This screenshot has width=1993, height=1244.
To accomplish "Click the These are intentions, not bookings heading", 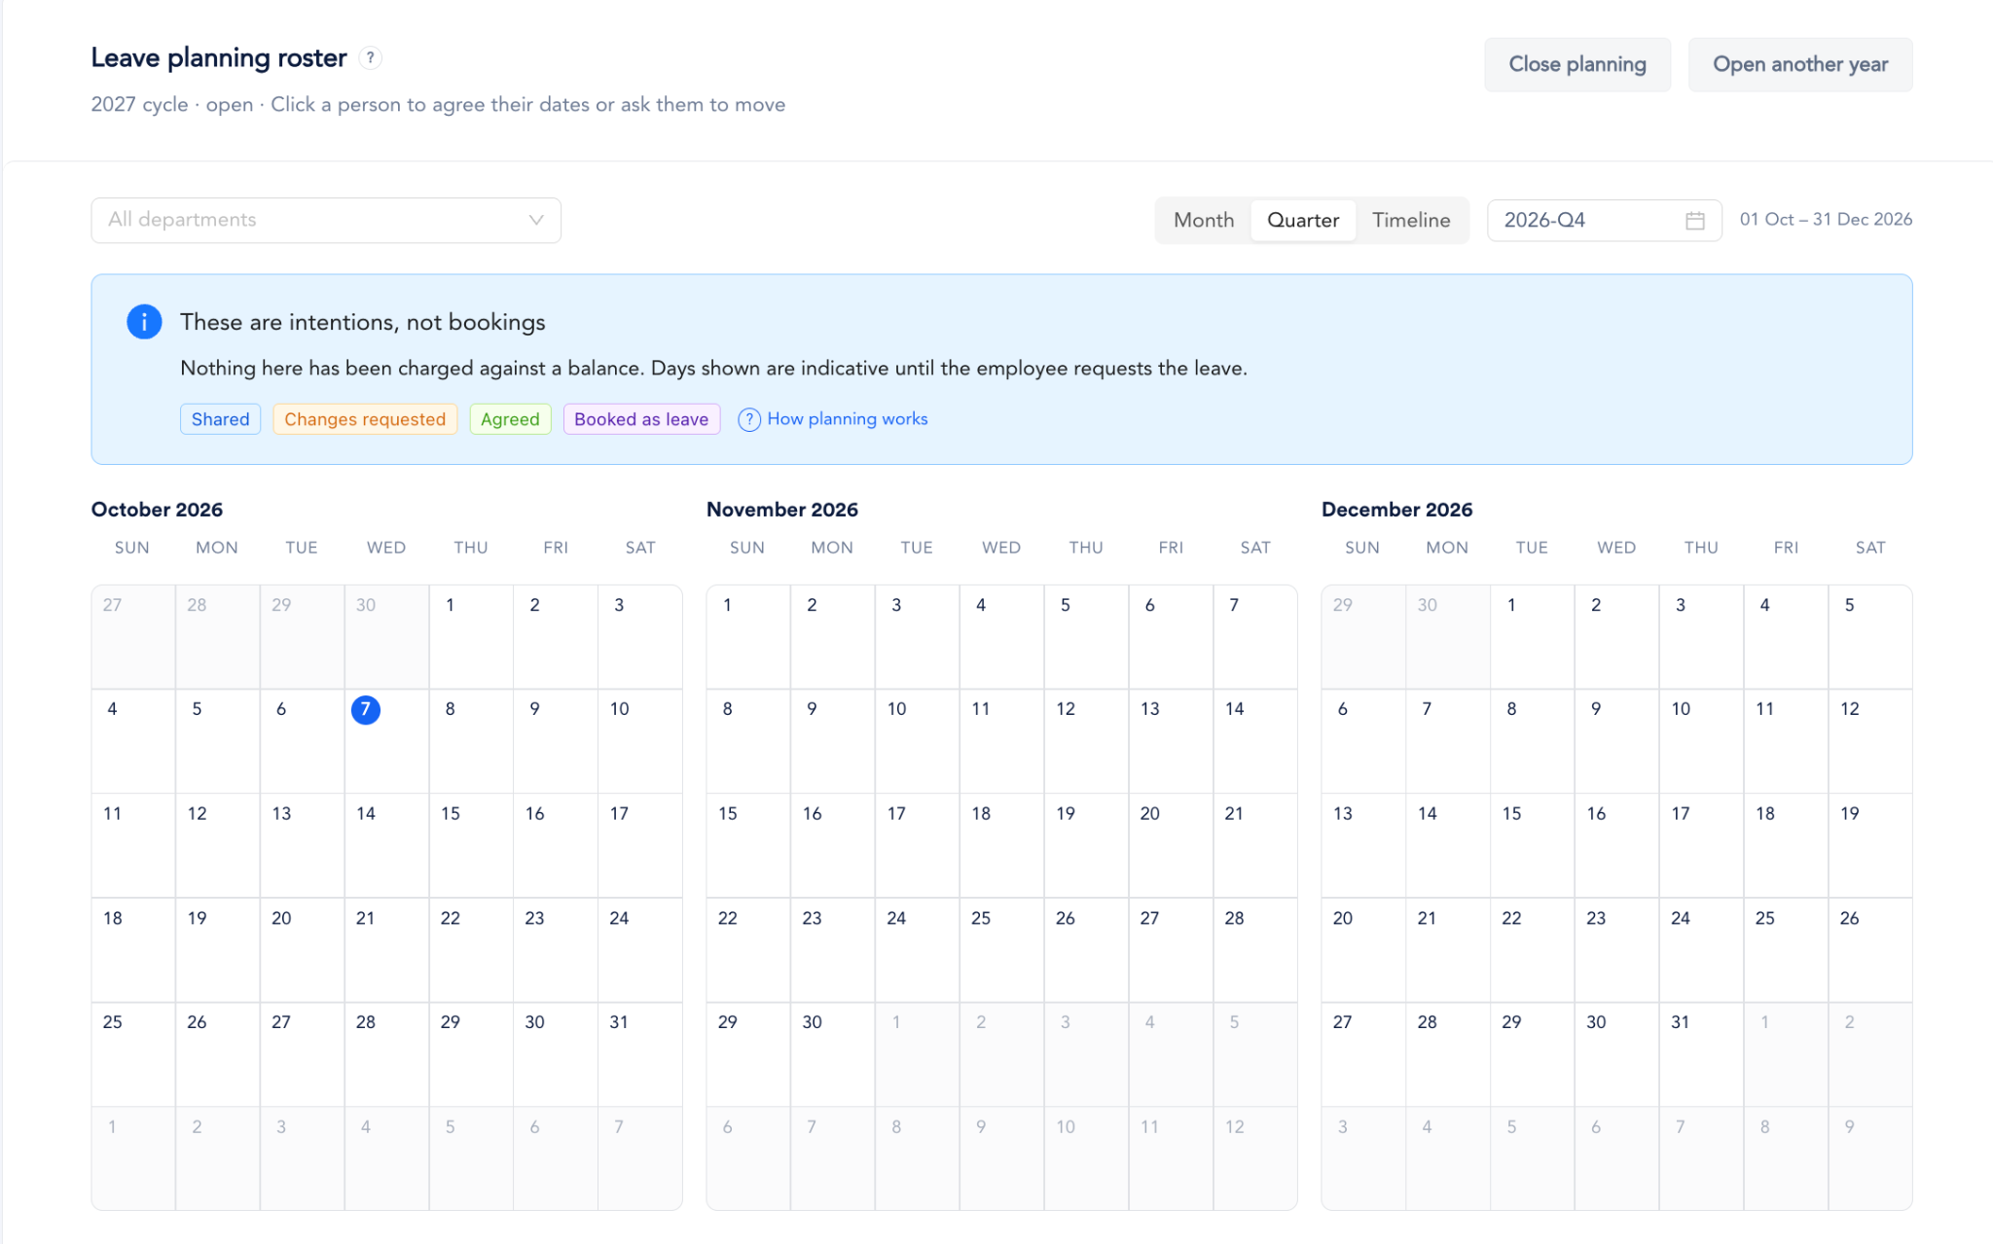I will point(363,322).
